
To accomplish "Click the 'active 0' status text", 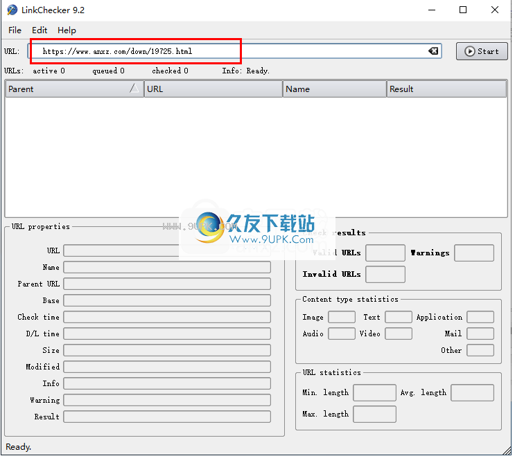I will tap(49, 71).
